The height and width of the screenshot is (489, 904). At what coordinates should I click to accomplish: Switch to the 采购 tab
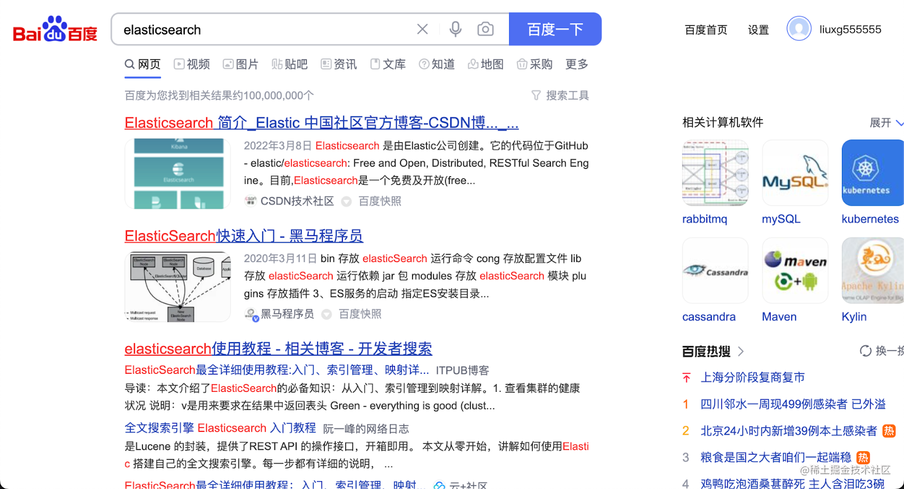tap(534, 64)
